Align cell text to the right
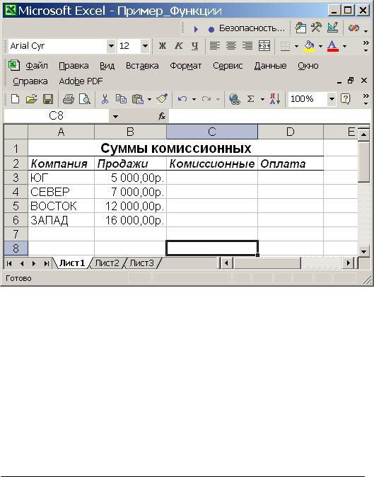 tap(247, 46)
